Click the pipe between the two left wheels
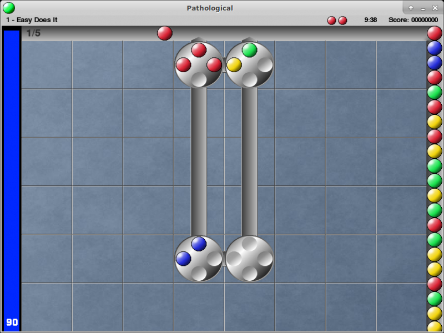444x333 pixels. tap(199, 161)
